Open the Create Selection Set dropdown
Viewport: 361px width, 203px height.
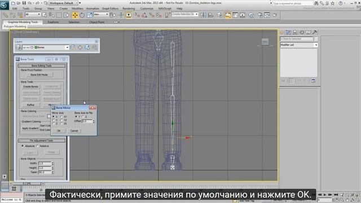click(185, 14)
